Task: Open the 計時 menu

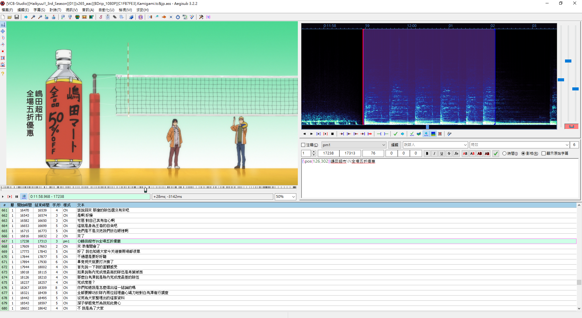Action: tap(55, 10)
